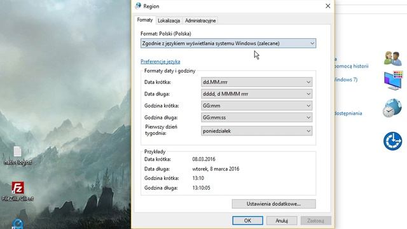
Task: Open Personalization monitor icon in Control Panel
Action: point(393,81)
